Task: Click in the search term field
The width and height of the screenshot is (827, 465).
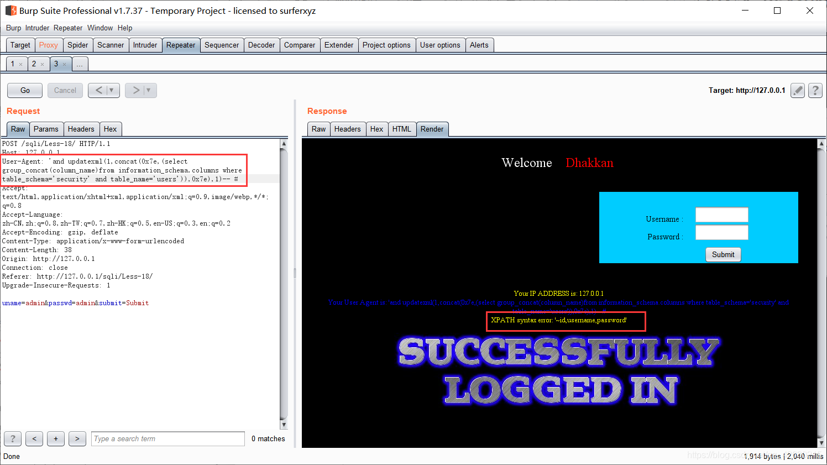Action: point(168,438)
